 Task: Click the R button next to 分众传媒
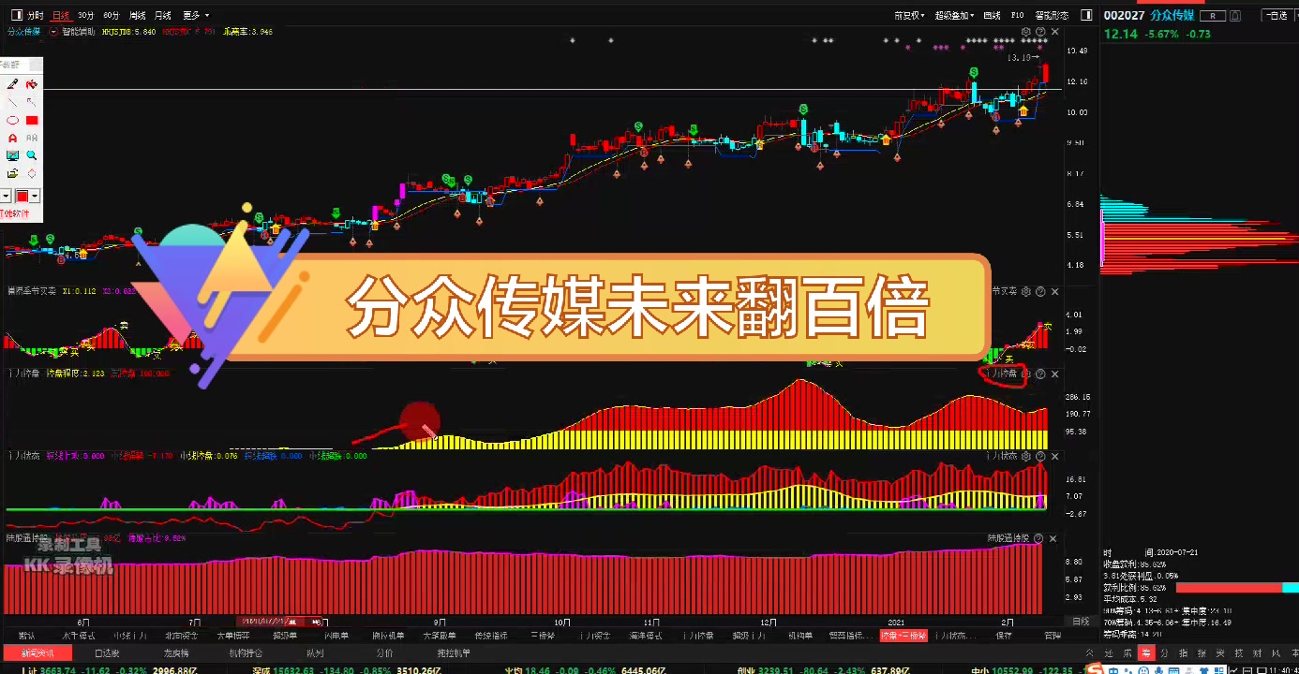[1213, 15]
